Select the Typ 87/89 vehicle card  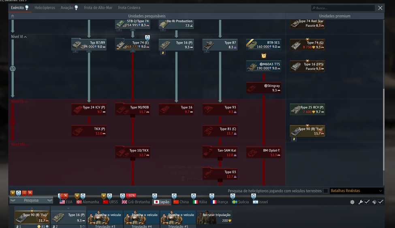[x=89, y=44]
